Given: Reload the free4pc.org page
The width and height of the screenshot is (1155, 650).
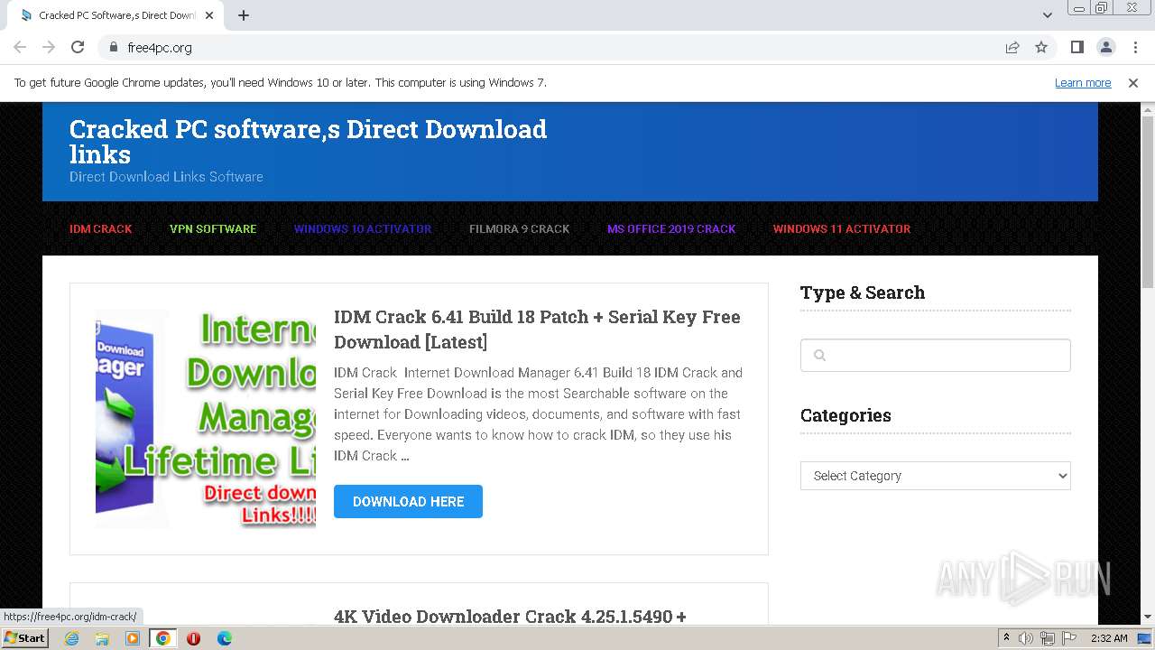Looking at the screenshot, I should 78,47.
